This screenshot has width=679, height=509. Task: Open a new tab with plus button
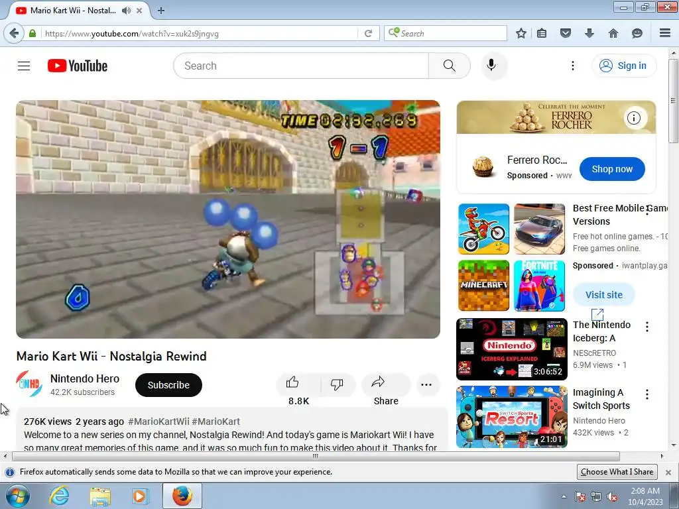(x=161, y=11)
